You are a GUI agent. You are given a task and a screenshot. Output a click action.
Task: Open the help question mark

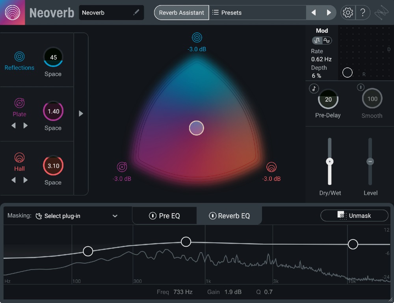(x=363, y=12)
